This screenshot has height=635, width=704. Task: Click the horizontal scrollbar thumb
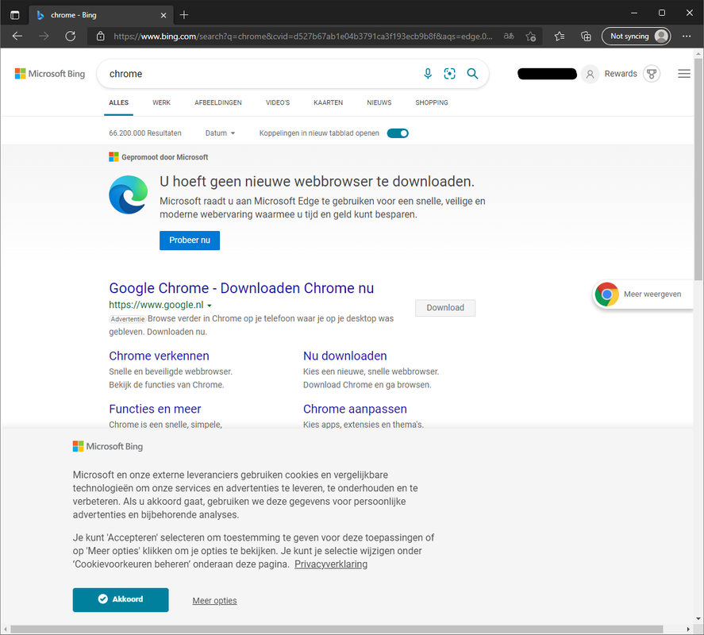click(x=337, y=629)
